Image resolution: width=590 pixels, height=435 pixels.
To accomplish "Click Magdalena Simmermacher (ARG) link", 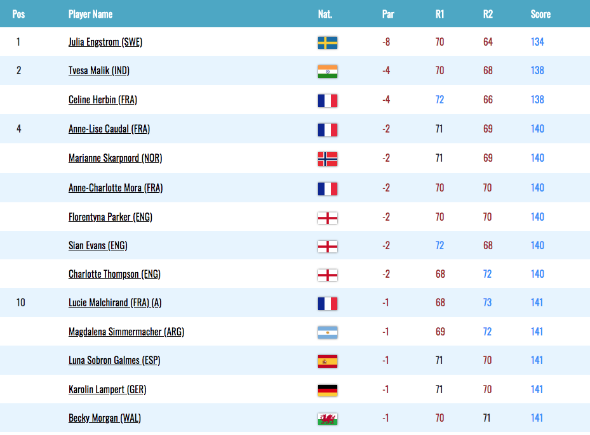I will pos(126,332).
